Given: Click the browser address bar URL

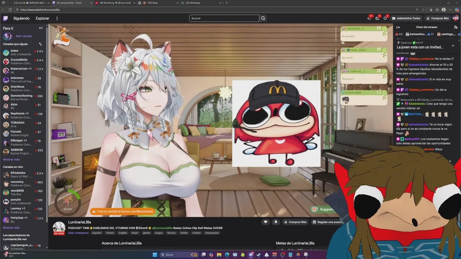Looking at the screenshot, I should (x=40, y=10).
